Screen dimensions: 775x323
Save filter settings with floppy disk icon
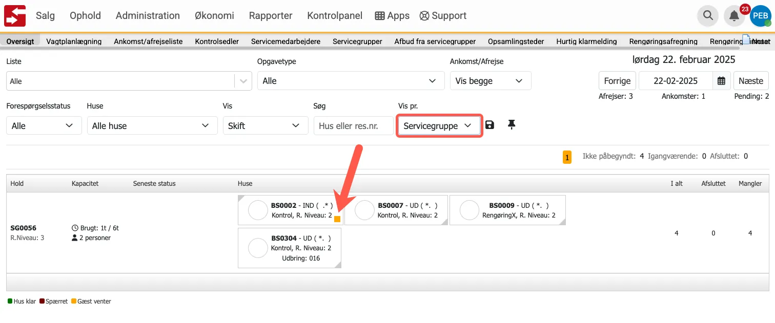[490, 125]
